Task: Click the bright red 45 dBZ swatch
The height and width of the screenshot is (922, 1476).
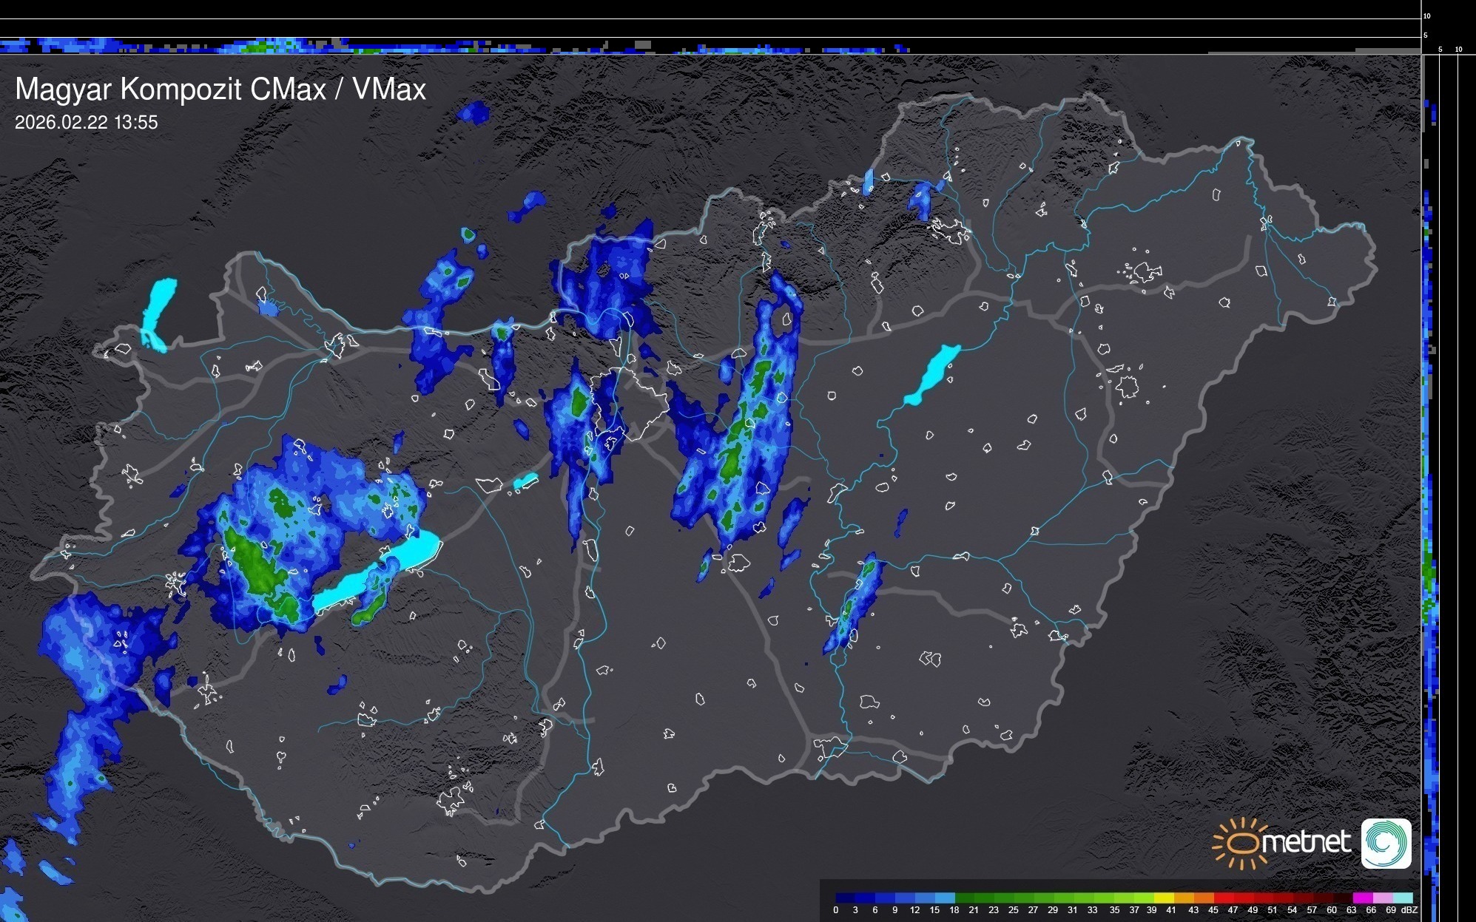Action: pos(1223,898)
